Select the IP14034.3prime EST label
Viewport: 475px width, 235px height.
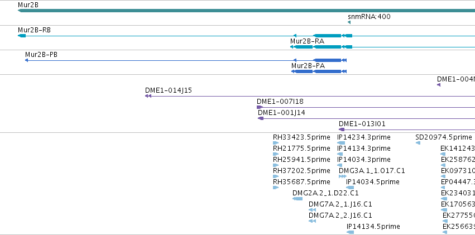pos(364,160)
